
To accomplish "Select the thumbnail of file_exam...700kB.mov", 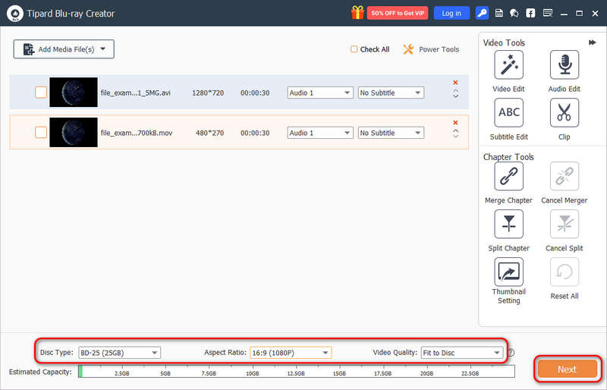I will pos(74,133).
